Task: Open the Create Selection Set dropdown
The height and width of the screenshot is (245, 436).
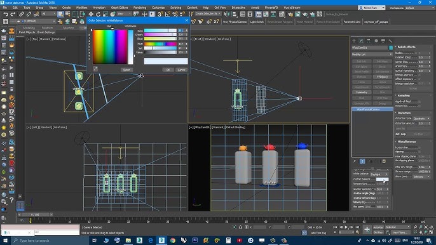Action: coord(208,13)
